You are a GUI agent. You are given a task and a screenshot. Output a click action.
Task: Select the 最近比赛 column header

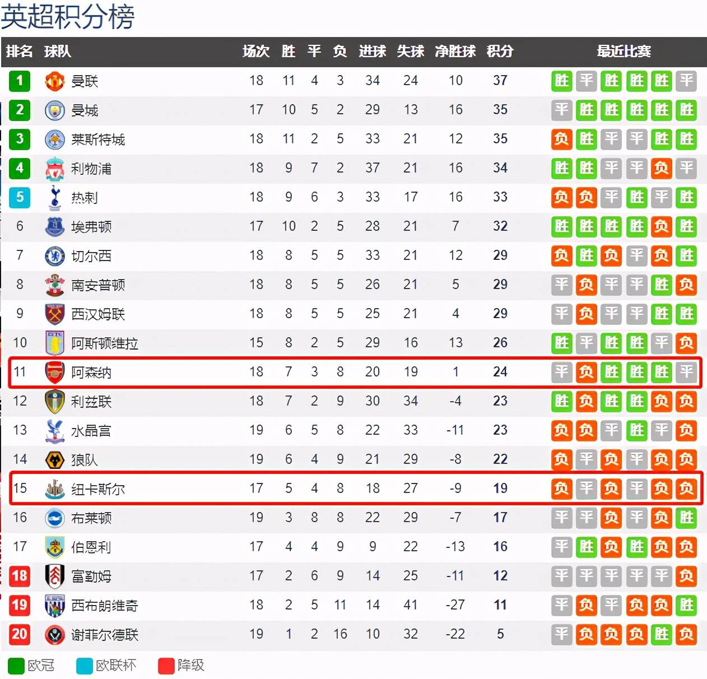624,52
